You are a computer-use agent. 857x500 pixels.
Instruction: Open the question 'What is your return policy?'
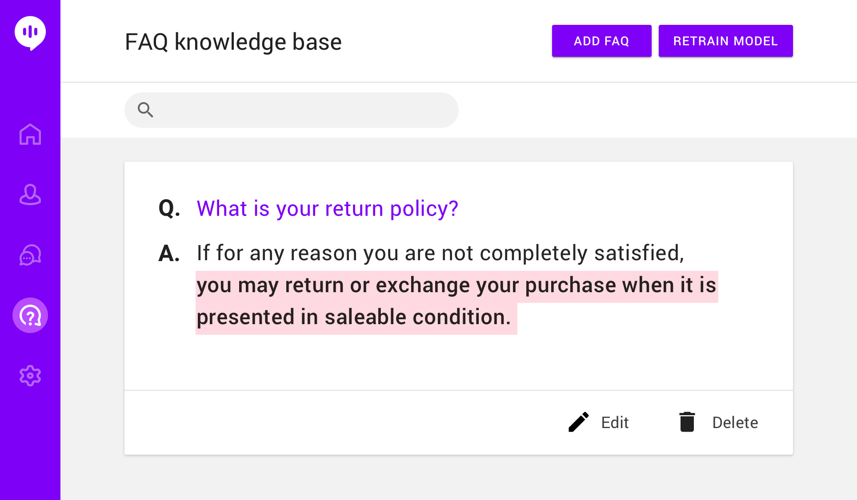[327, 209]
